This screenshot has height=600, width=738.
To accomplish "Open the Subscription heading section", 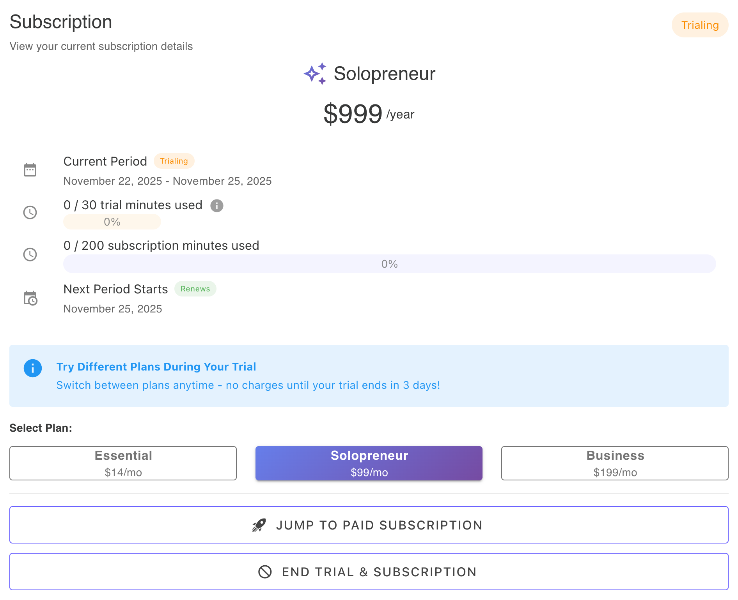I will (61, 22).
